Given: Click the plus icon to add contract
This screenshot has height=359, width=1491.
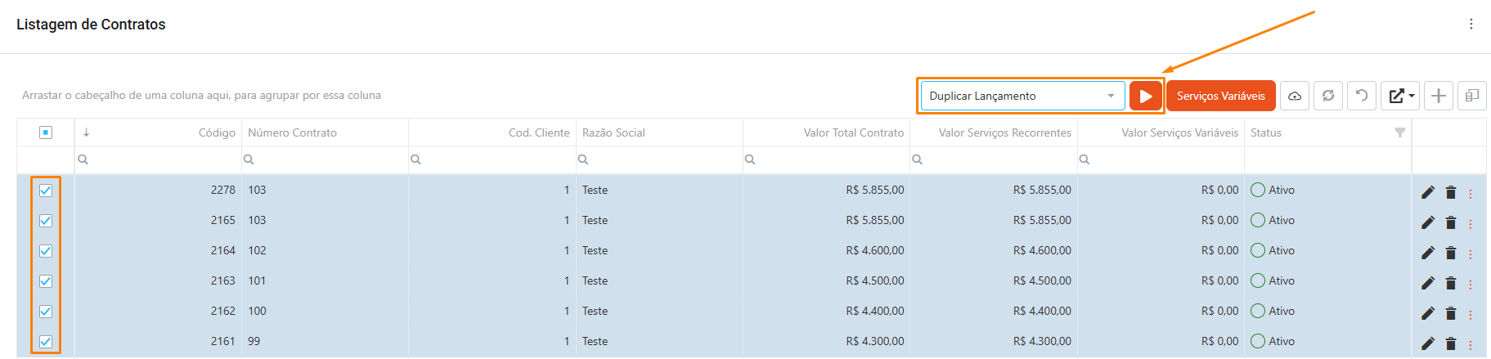Looking at the screenshot, I should click(x=1438, y=96).
